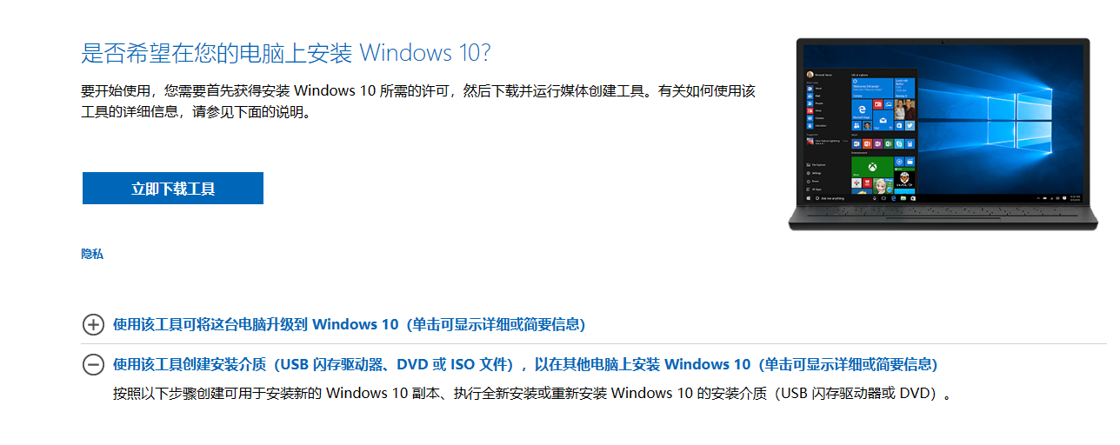Viewport: 1120px width, 445px height.
Task: Click the laptop keyboard in the product image
Action: pos(943,215)
